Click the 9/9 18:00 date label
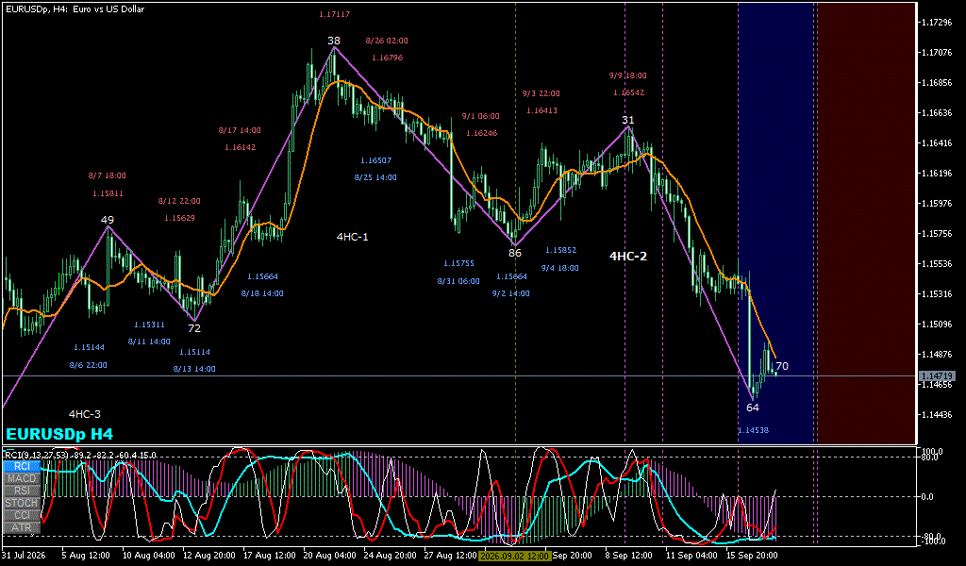Viewport: 966px width, 566px height. [x=627, y=75]
